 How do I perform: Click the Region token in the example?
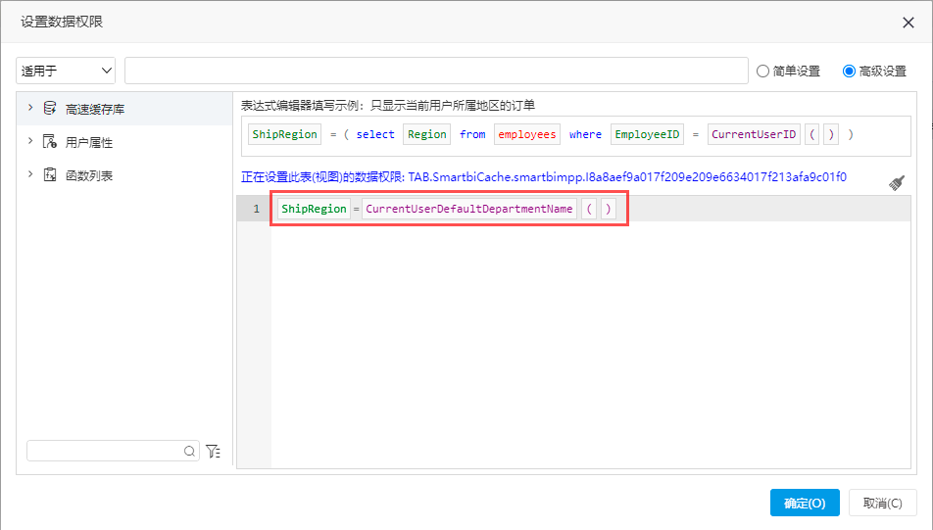click(x=426, y=134)
